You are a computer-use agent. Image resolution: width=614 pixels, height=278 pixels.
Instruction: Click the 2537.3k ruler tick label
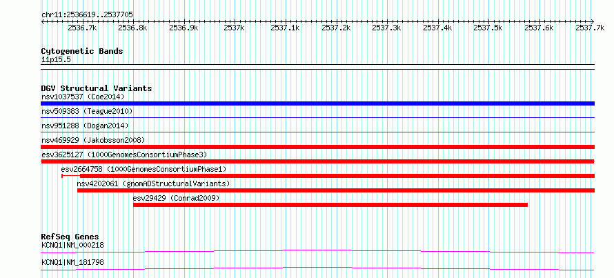[387, 28]
